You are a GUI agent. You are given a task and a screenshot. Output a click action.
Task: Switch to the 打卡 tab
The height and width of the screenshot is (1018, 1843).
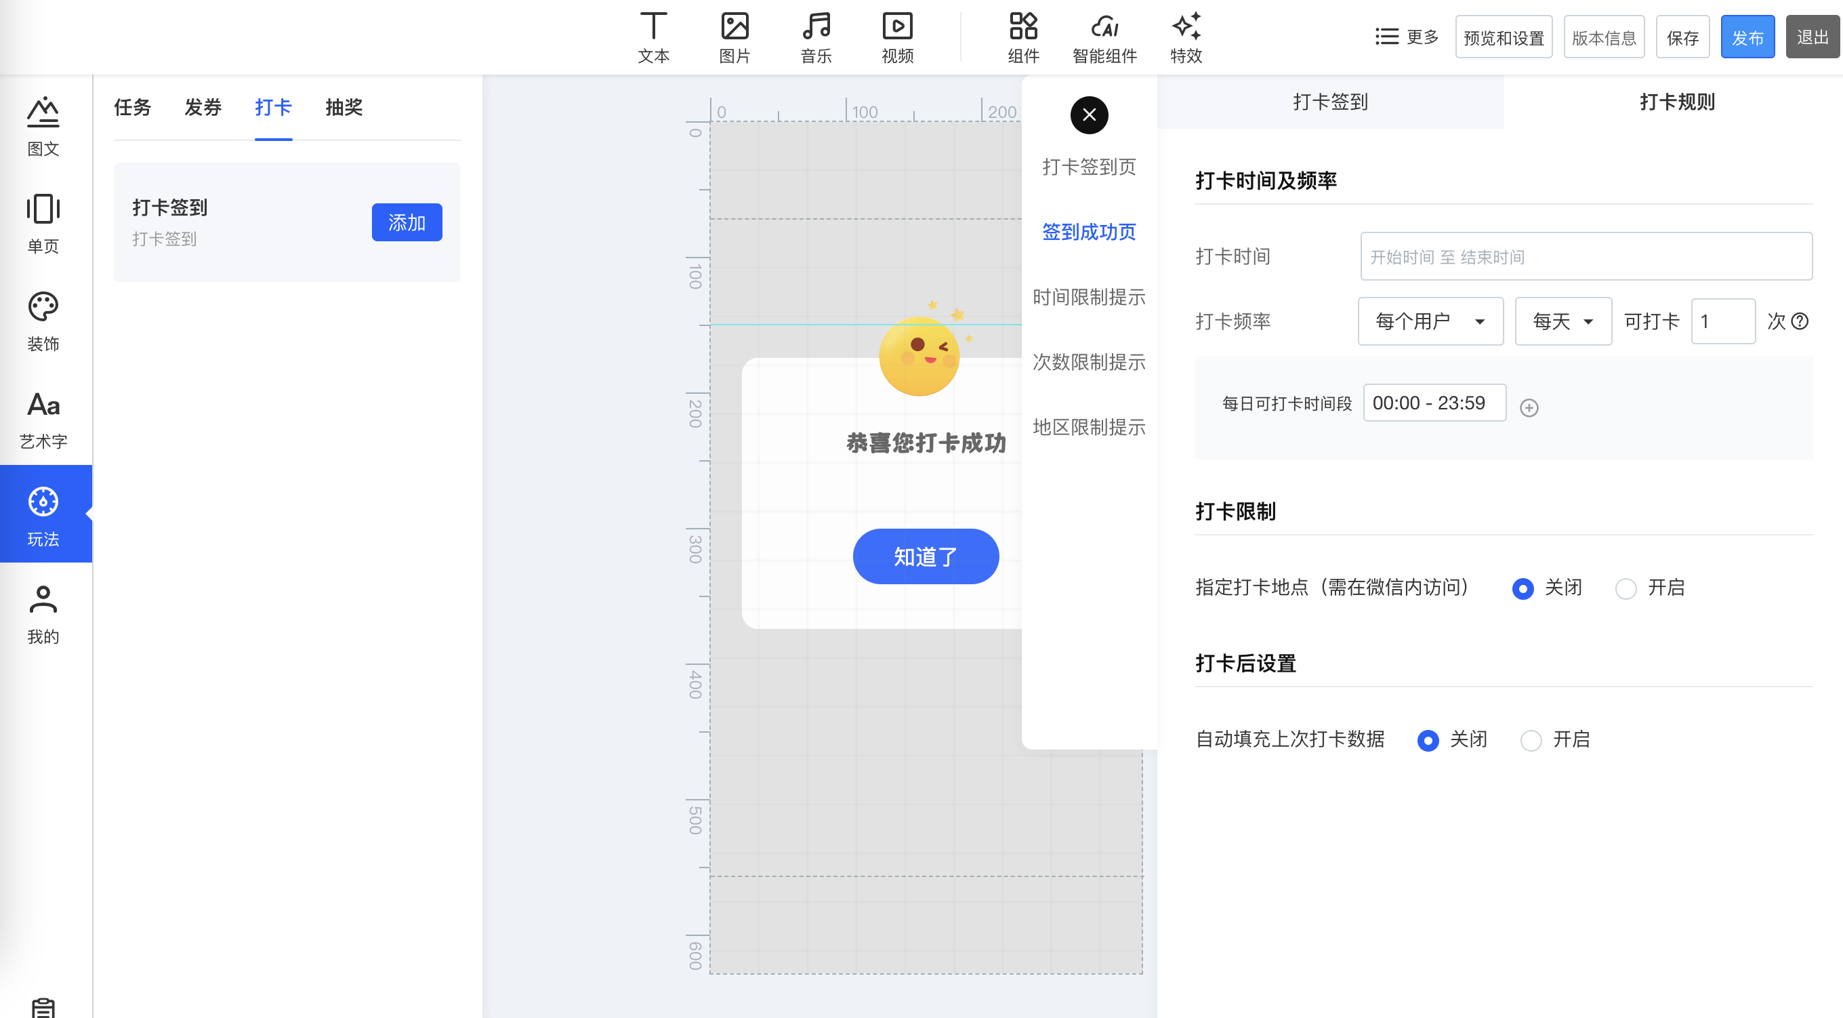click(273, 107)
